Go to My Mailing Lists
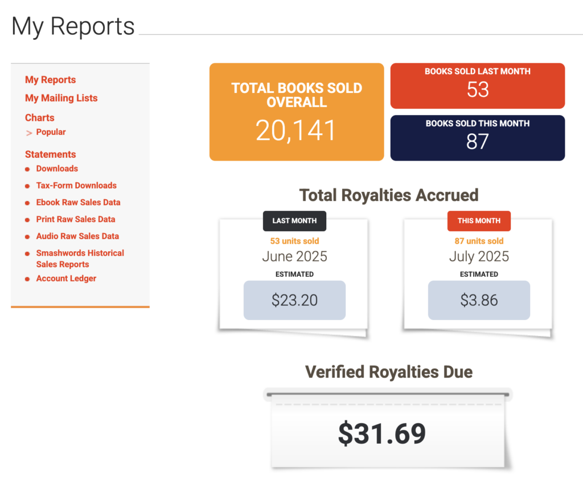The image size is (583, 483). click(61, 98)
